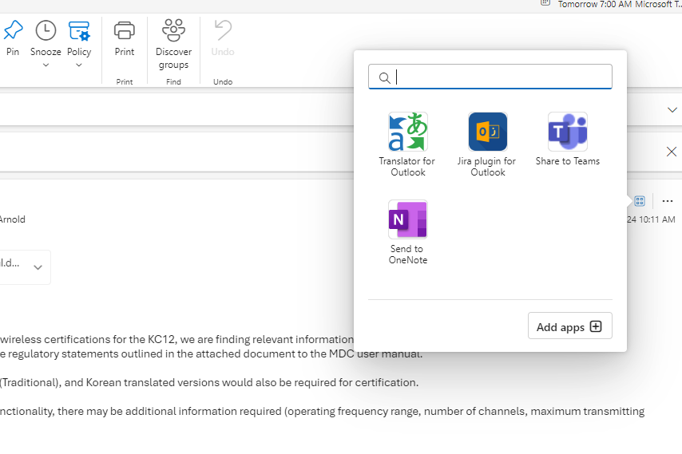Print the current email
Image resolution: width=682 pixels, height=454 pixels.
point(125,38)
